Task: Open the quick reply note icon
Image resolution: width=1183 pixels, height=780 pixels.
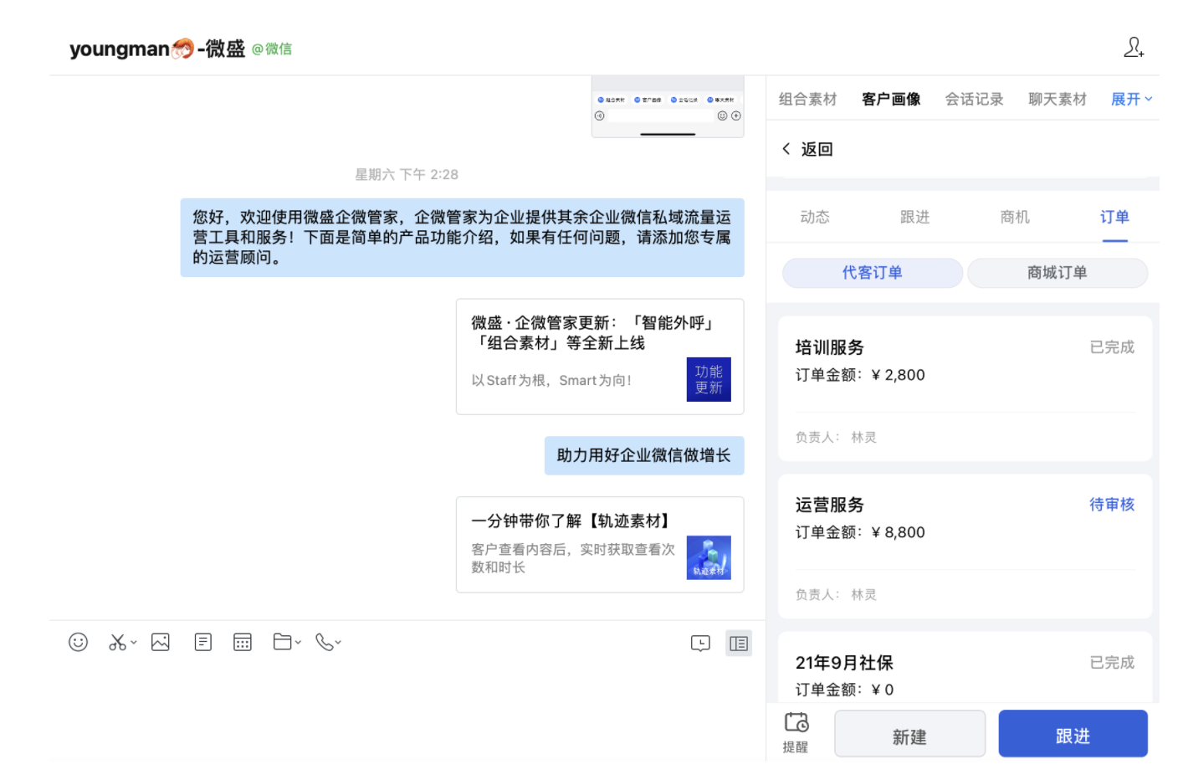Action: pyautogui.click(x=202, y=642)
